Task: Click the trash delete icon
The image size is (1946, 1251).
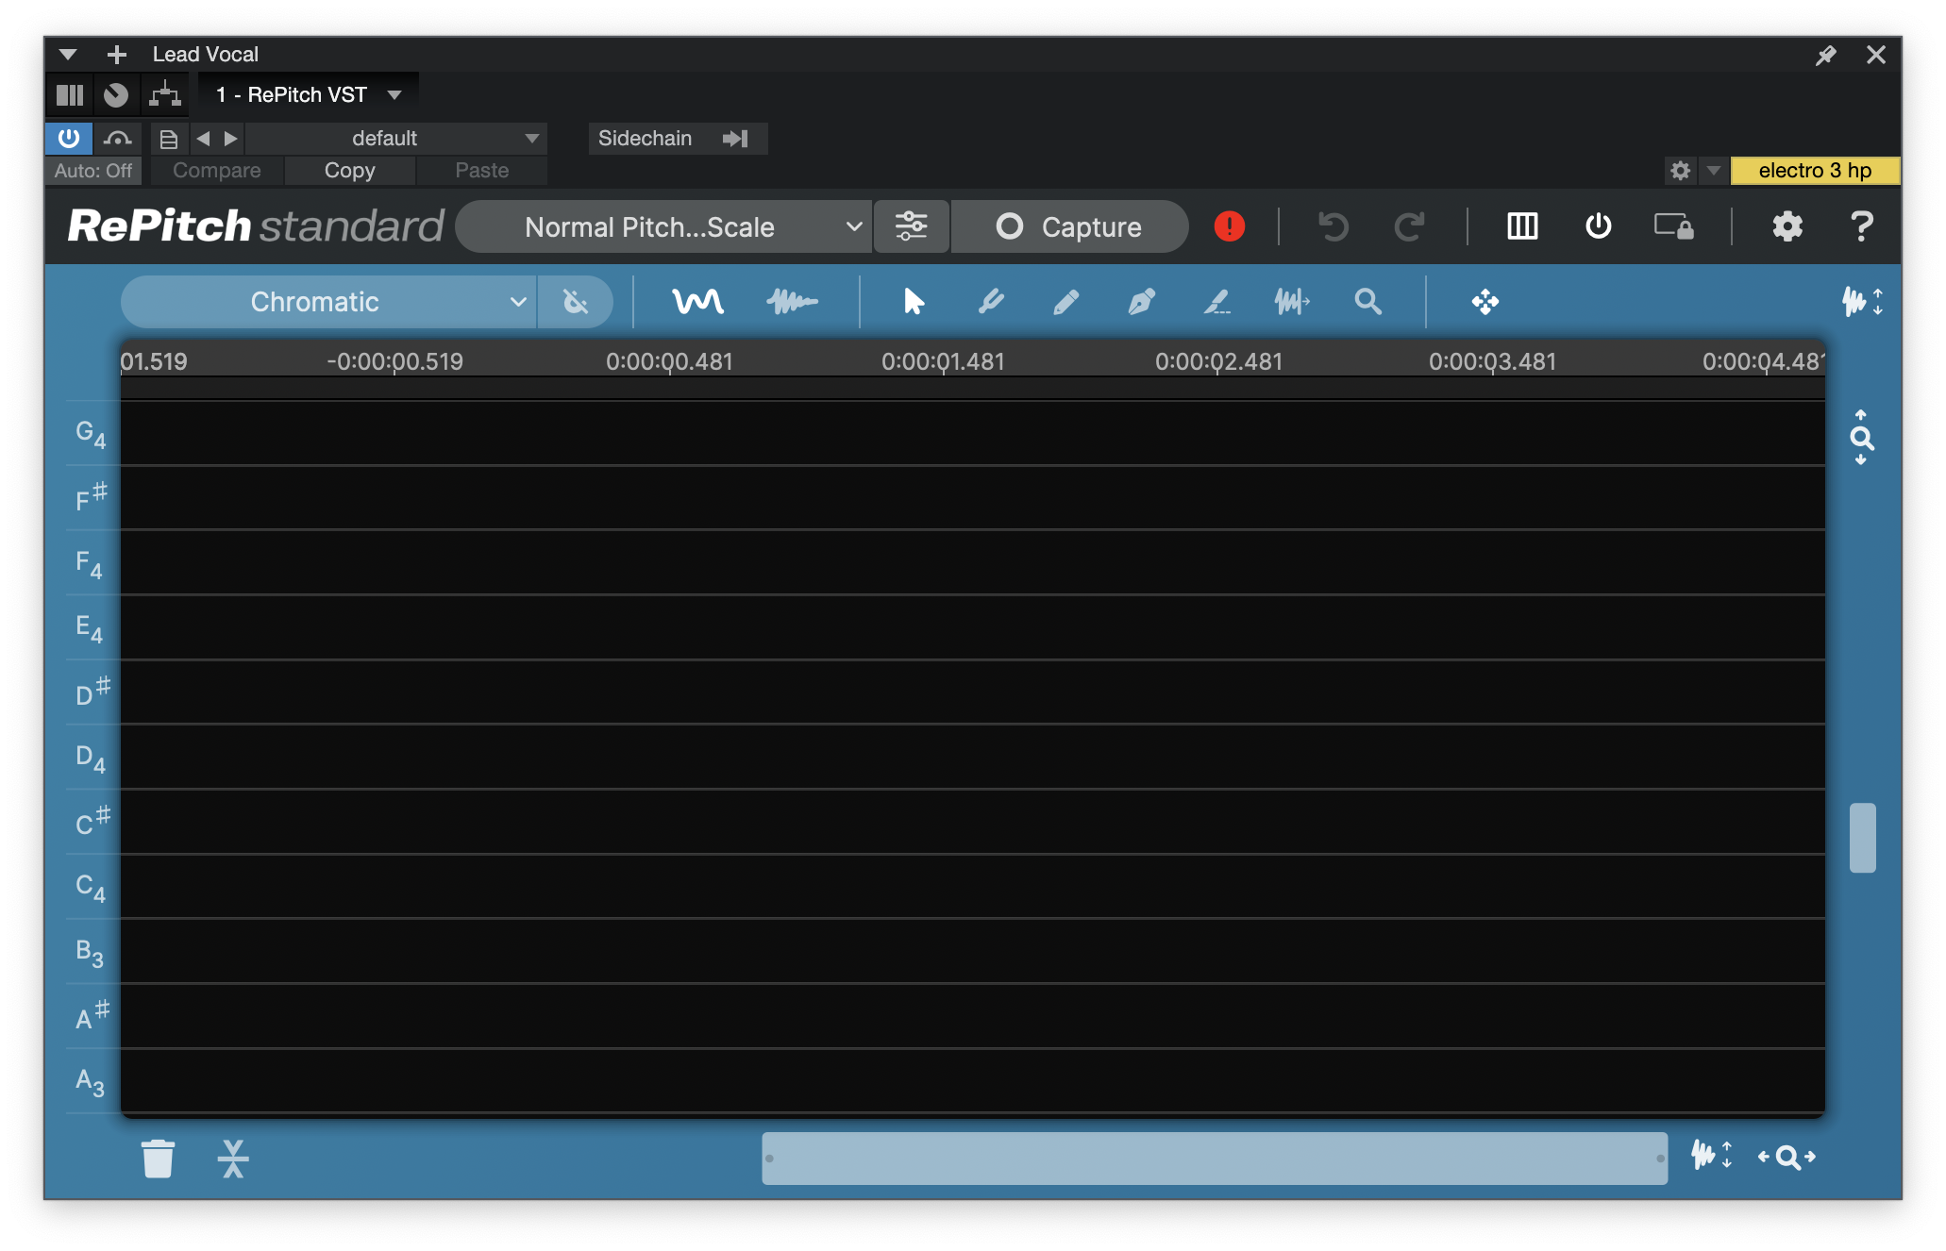Action: [158, 1159]
